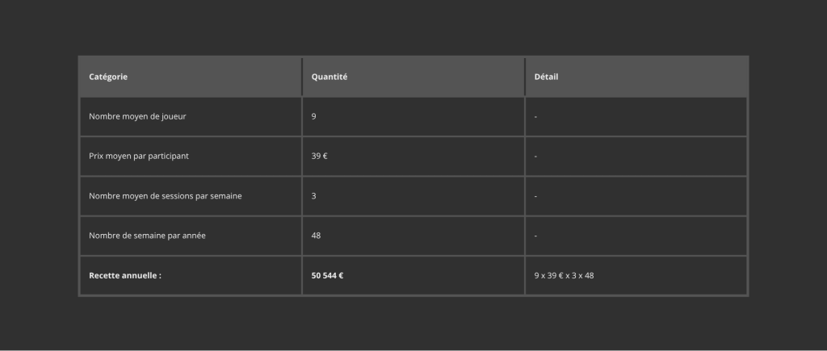Select the "9 x 39 € x 3 x 48" formula
Viewport: 827px width, 351px height.
564,275
